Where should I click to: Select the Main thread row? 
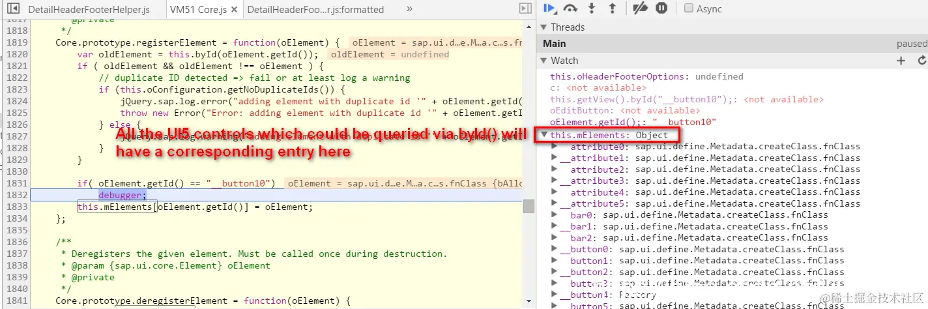[732, 44]
